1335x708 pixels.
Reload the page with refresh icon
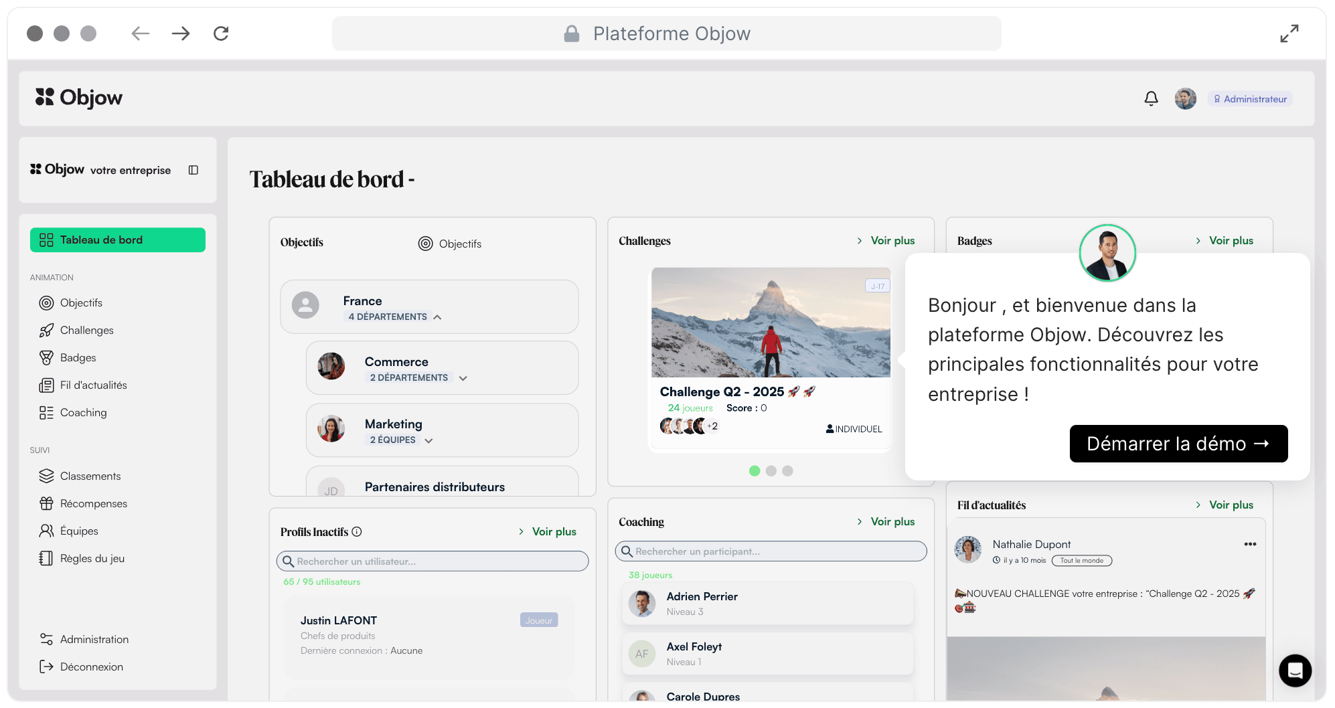[x=221, y=33]
